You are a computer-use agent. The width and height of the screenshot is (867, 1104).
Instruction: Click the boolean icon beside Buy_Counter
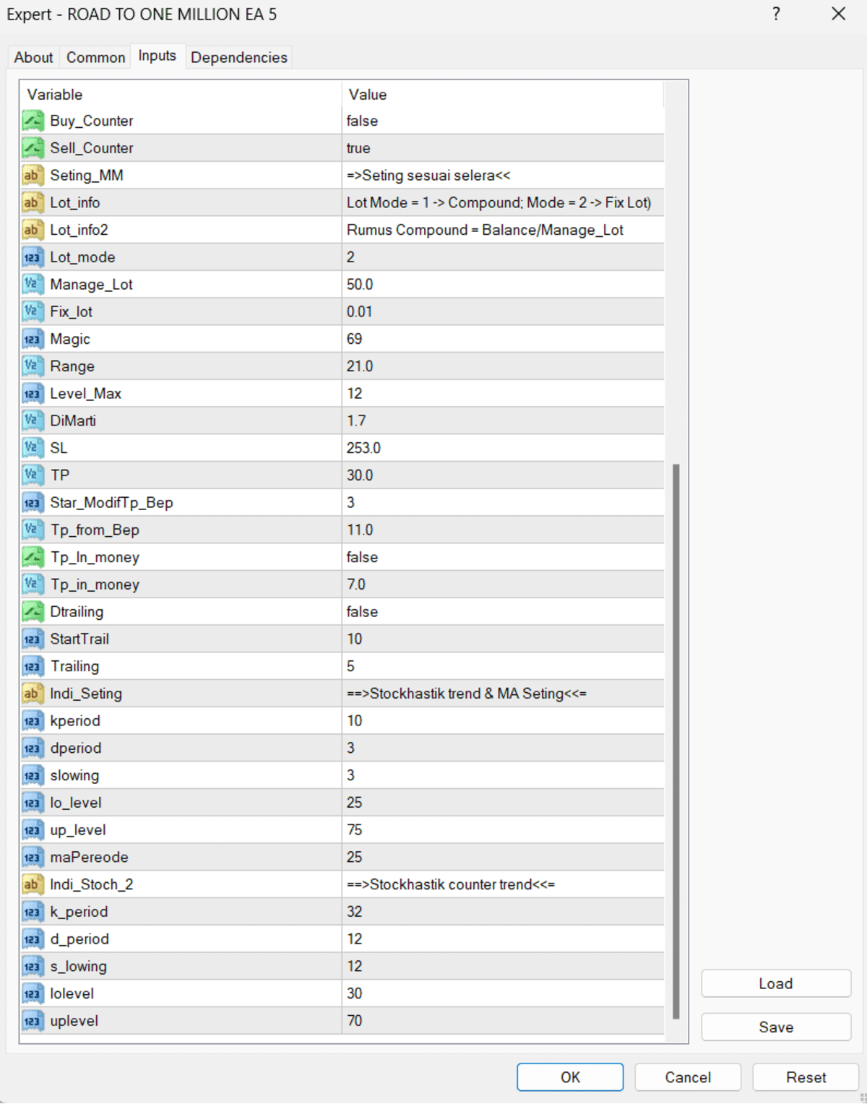click(33, 121)
